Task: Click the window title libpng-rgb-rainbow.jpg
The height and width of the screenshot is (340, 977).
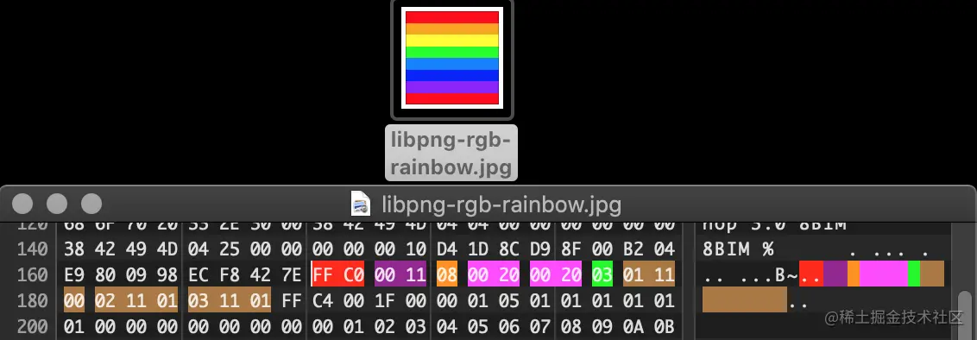Action: pos(501,204)
